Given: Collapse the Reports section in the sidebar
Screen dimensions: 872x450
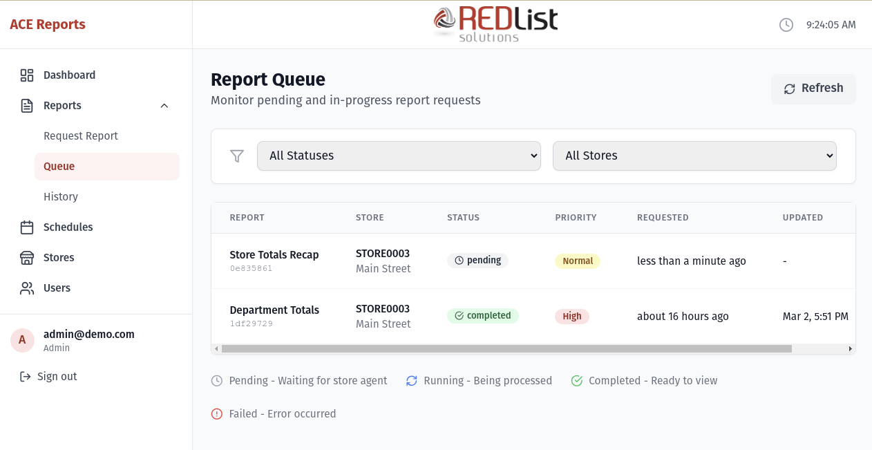Looking at the screenshot, I should point(164,105).
